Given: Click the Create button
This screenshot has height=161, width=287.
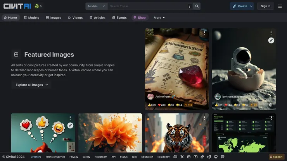Looking at the screenshot, I should (x=240, y=6).
